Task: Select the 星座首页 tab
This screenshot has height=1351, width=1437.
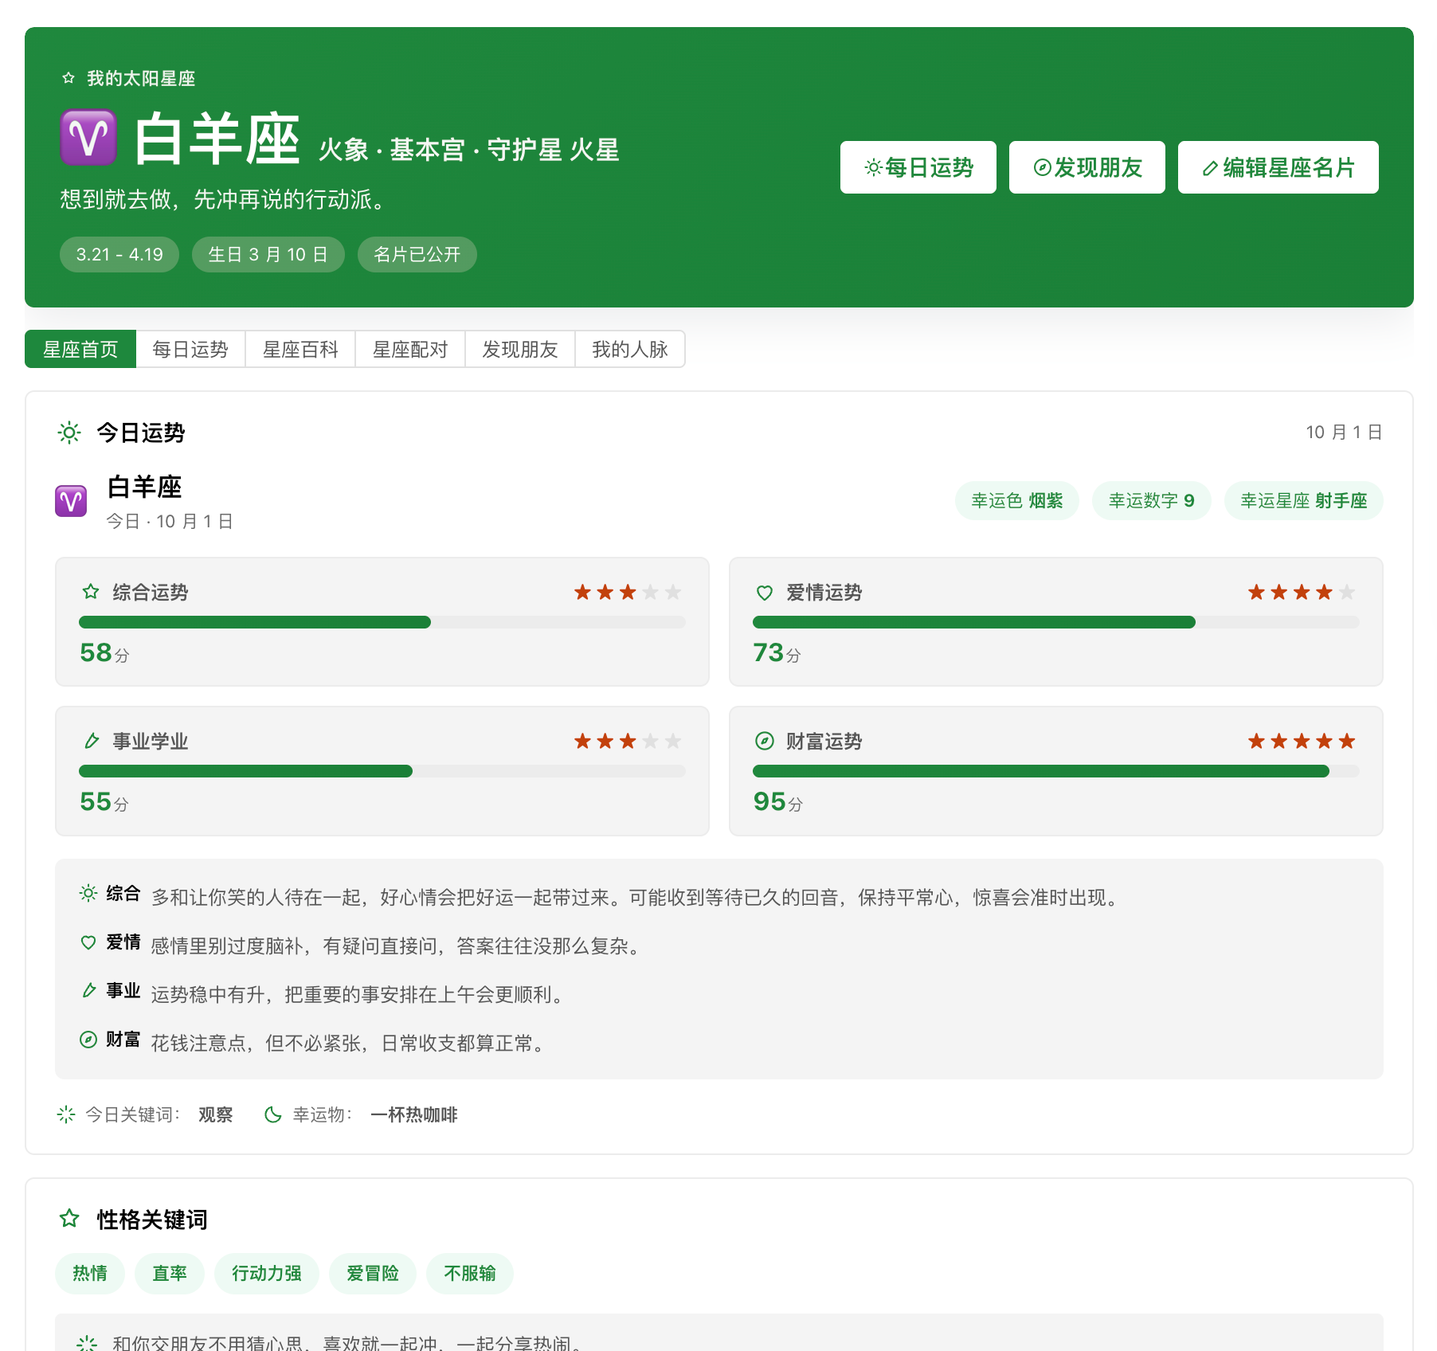Action: tap(80, 349)
